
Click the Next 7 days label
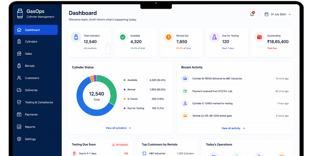pos(228,48)
